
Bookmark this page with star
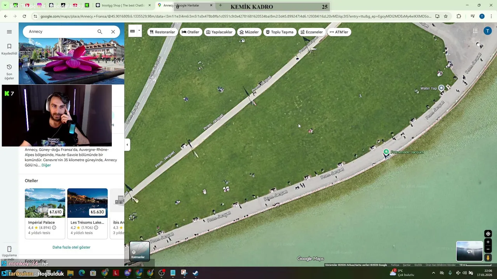click(x=446, y=16)
